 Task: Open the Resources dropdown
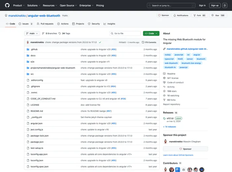click(x=50, y=5)
